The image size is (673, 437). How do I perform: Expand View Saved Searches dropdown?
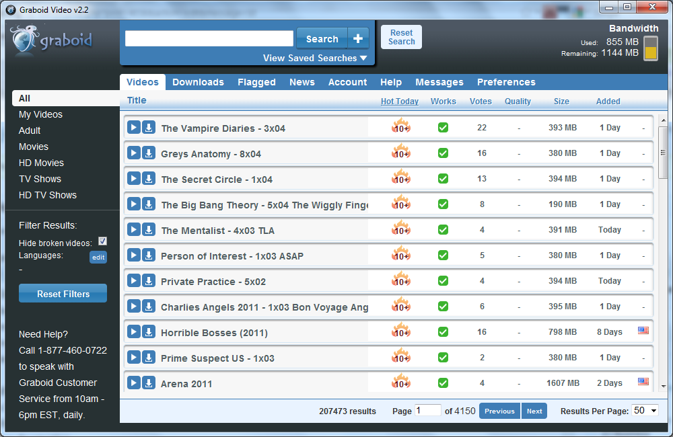[314, 58]
